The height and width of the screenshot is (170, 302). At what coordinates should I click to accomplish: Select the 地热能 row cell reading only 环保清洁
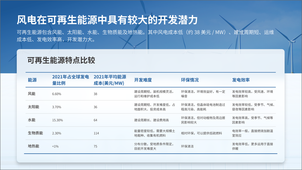(x=187, y=146)
